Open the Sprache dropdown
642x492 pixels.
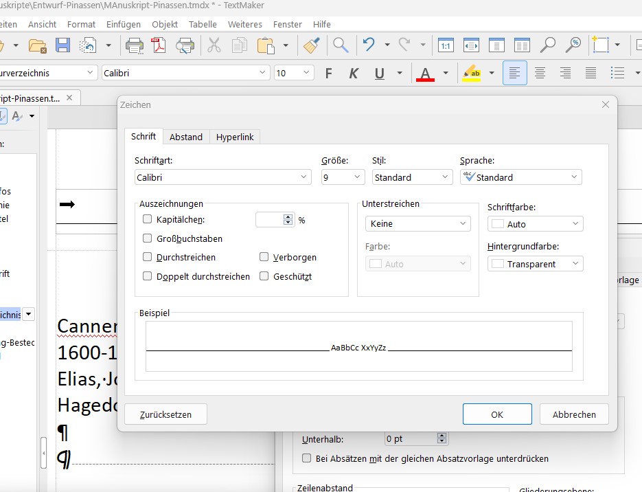[x=521, y=177]
